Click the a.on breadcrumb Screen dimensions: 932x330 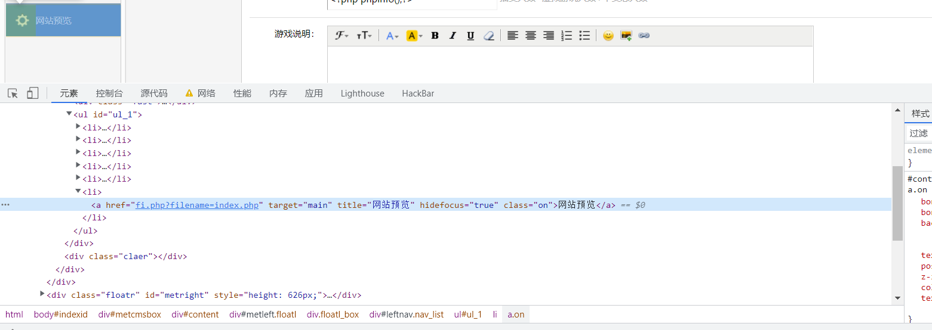click(516, 315)
